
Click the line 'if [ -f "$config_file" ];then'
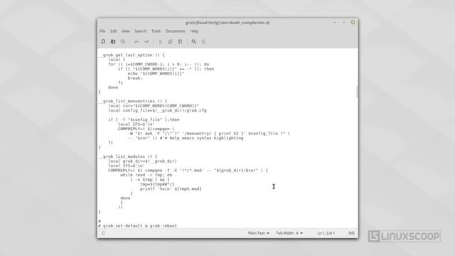(144, 119)
